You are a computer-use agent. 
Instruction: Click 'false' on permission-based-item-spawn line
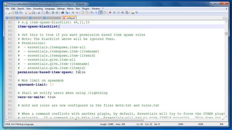[80, 72]
